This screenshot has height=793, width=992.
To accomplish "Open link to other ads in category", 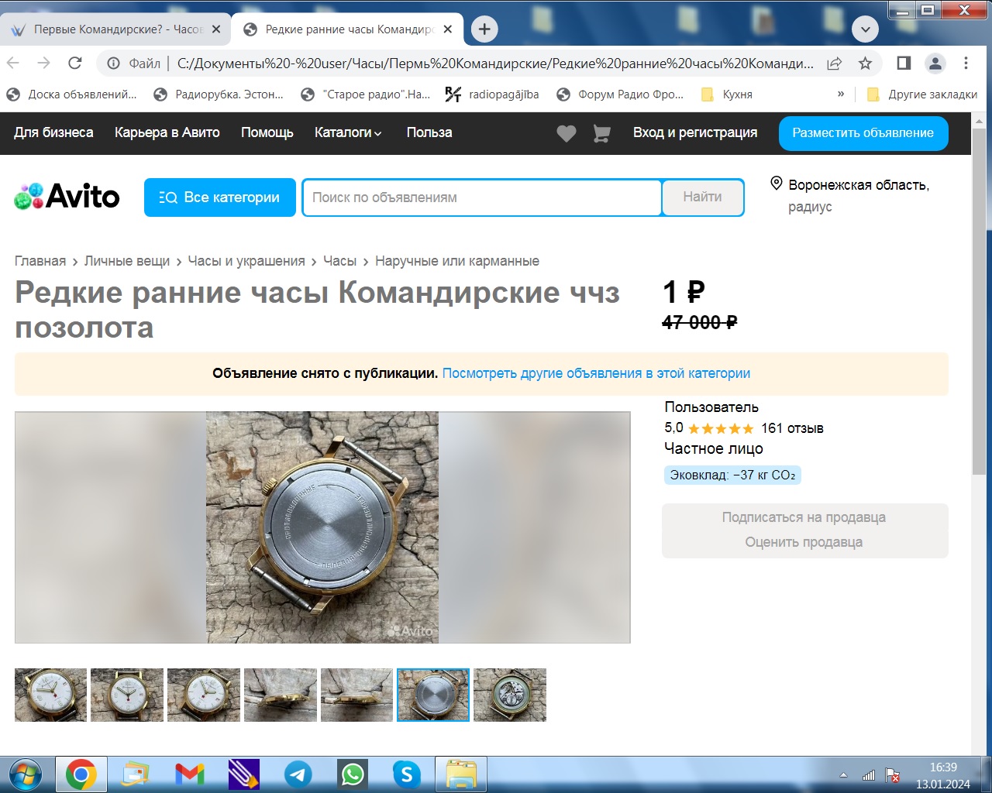I will (x=596, y=373).
